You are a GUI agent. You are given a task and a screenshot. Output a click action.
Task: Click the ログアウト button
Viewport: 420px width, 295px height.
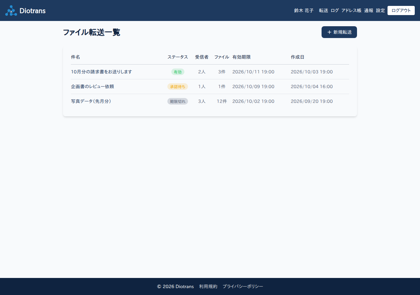(401, 10)
